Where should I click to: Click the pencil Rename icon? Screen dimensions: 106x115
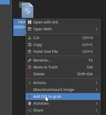click(x=30, y=60)
